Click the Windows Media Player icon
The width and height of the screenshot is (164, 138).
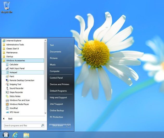[7, 104]
